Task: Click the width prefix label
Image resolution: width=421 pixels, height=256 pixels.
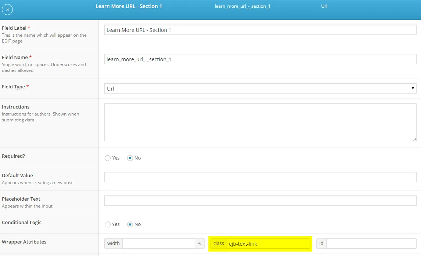Action: (113, 244)
